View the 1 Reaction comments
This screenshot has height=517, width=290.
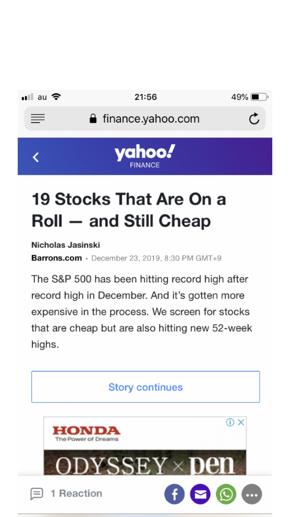click(76, 494)
